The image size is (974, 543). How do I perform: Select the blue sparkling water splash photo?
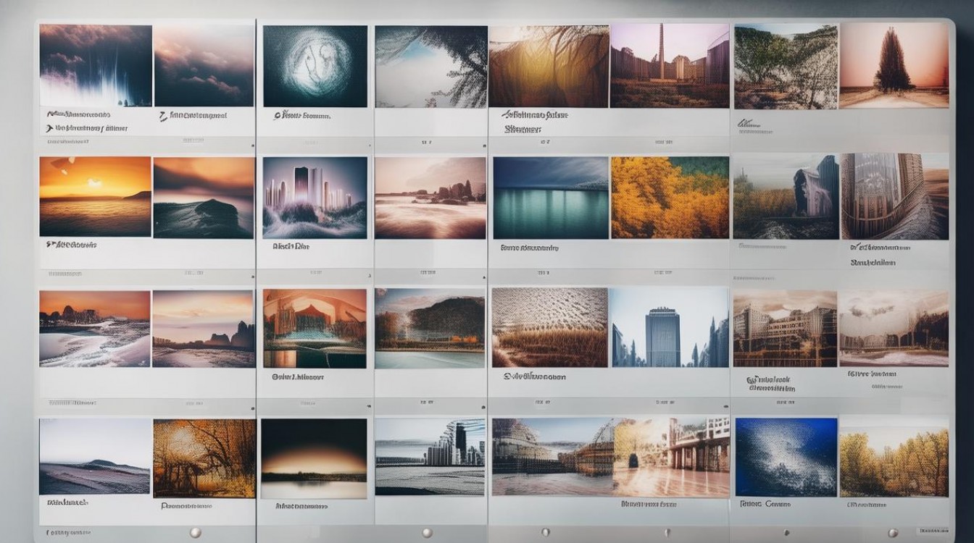pos(786,457)
